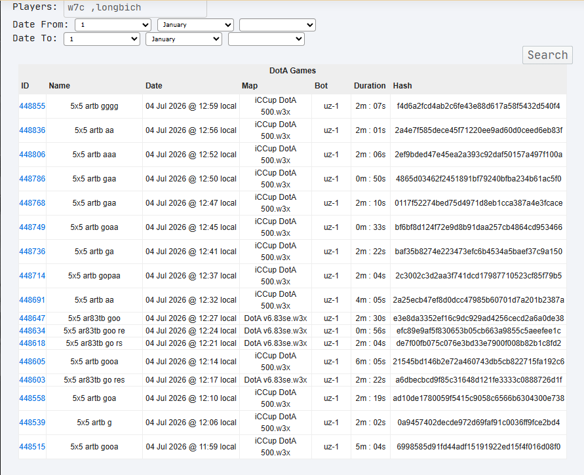Image resolution: width=584 pixels, height=475 pixels.
Task: Select hash starting with bf6bf8d124f7
Action: click(478, 227)
